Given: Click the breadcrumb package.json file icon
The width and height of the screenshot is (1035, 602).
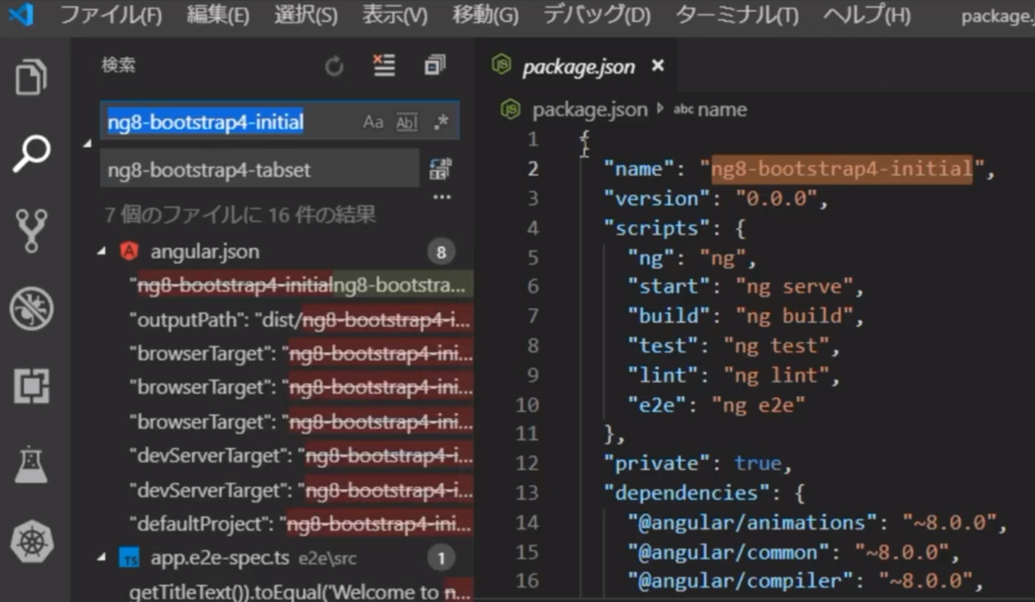Looking at the screenshot, I should (x=510, y=109).
